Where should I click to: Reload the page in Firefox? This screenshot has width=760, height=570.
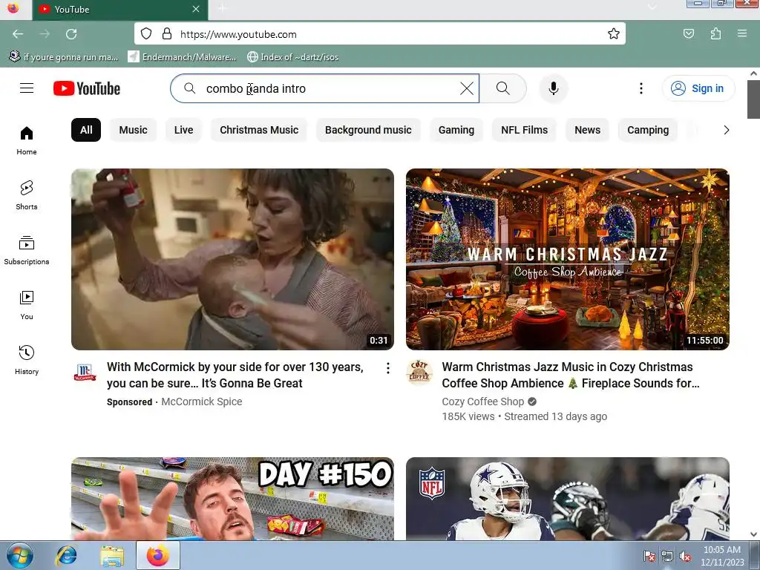(71, 34)
